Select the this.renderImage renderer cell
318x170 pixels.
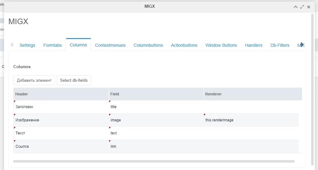[251, 120]
